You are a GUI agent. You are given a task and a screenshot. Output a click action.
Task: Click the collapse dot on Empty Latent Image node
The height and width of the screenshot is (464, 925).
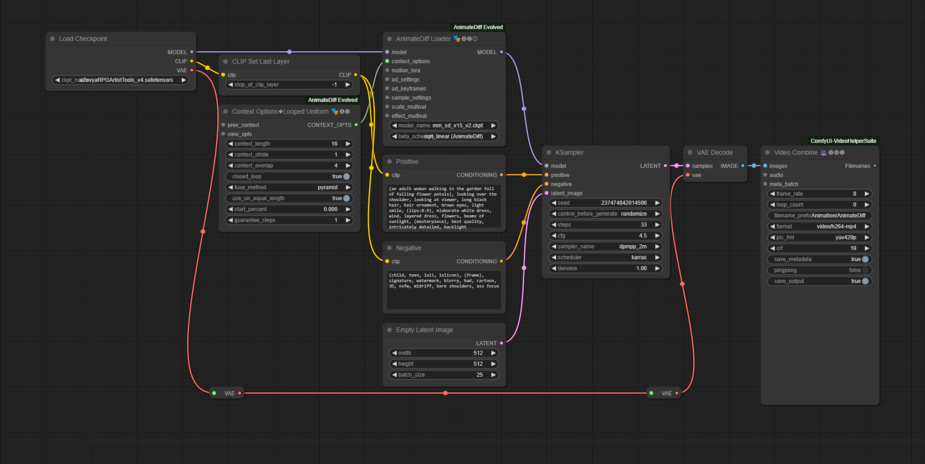pos(389,330)
